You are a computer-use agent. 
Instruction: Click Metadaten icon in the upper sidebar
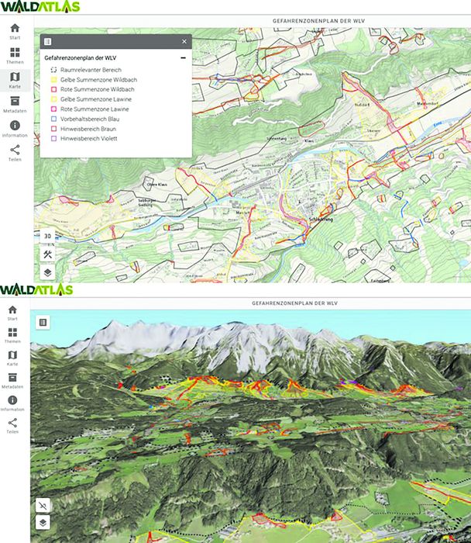pyautogui.click(x=15, y=105)
